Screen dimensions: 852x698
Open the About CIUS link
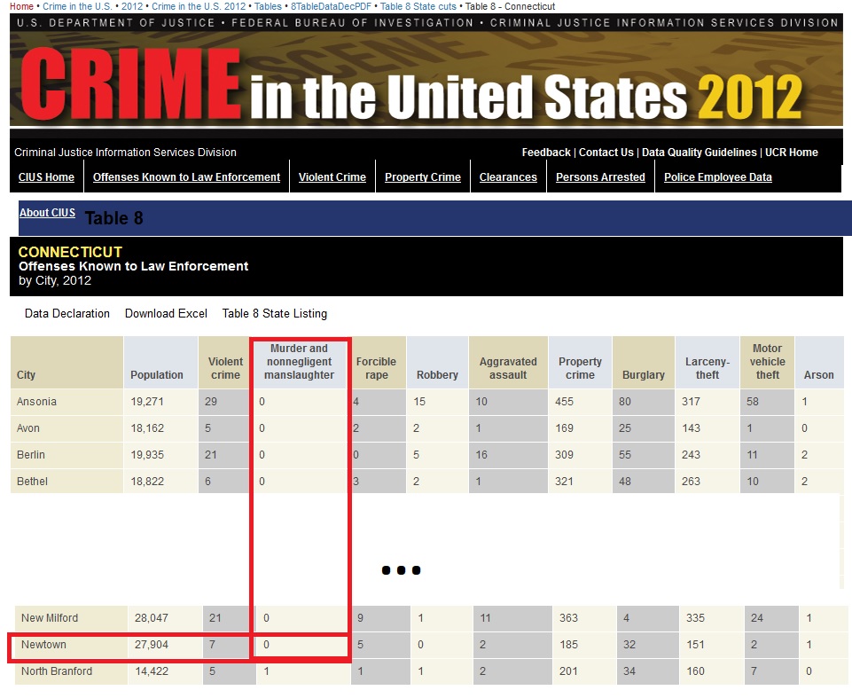(47, 213)
